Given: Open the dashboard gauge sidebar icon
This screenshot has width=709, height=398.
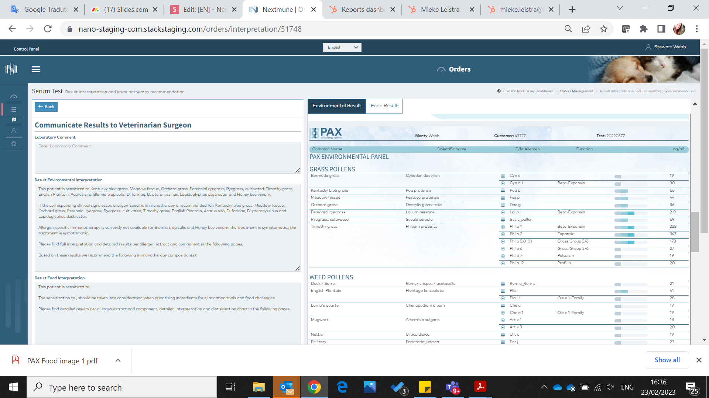Looking at the screenshot, I should tap(14, 97).
